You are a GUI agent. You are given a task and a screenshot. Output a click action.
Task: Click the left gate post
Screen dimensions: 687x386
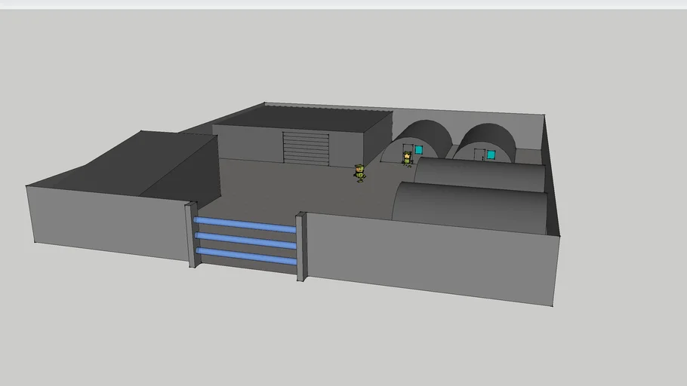193,234
